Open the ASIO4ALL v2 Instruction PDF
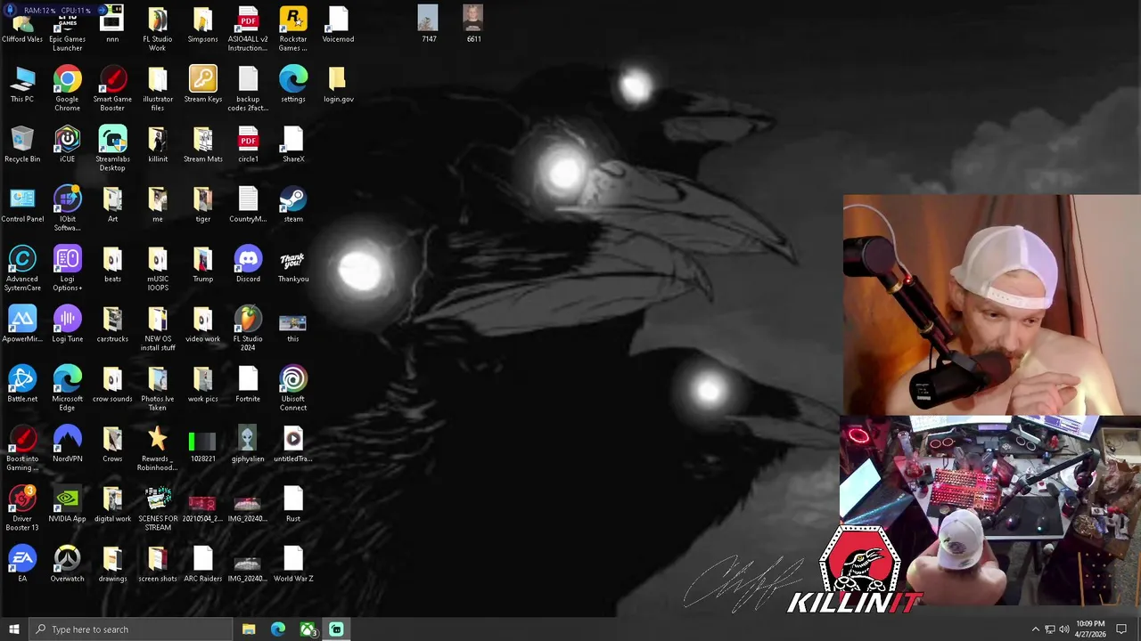This screenshot has width=1141, height=641. (x=248, y=27)
